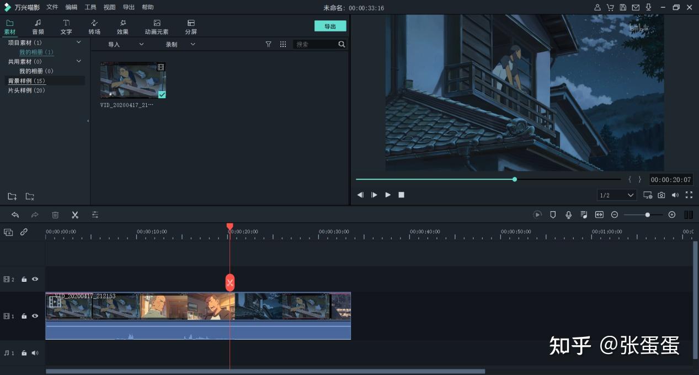Open the 视图 menu
This screenshot has height=375, width=699.
pos(109,7)
